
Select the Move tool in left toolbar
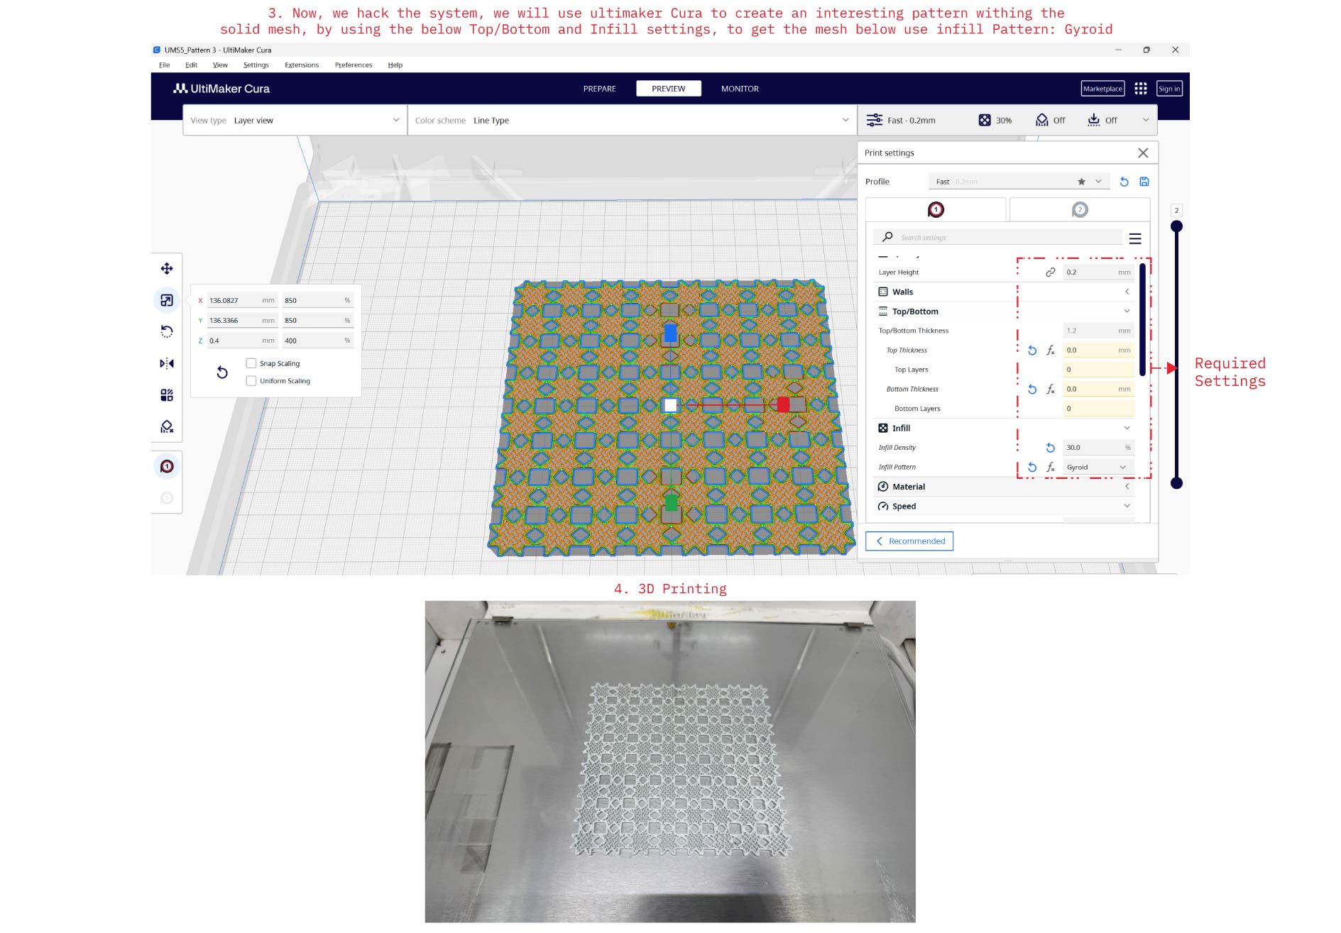point(167,269)
